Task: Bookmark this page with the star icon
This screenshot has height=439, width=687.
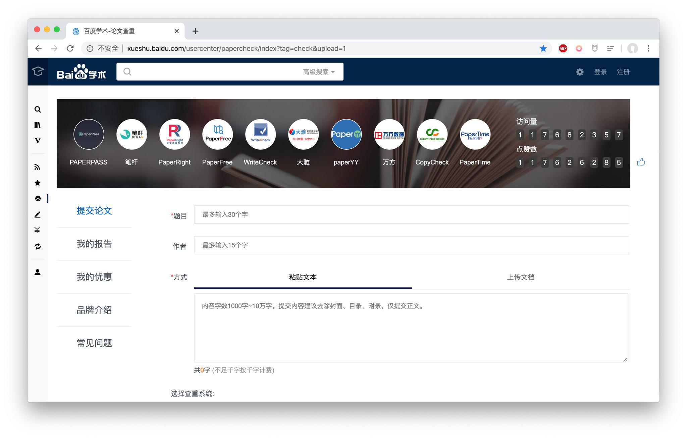Action: pos(543,48)
